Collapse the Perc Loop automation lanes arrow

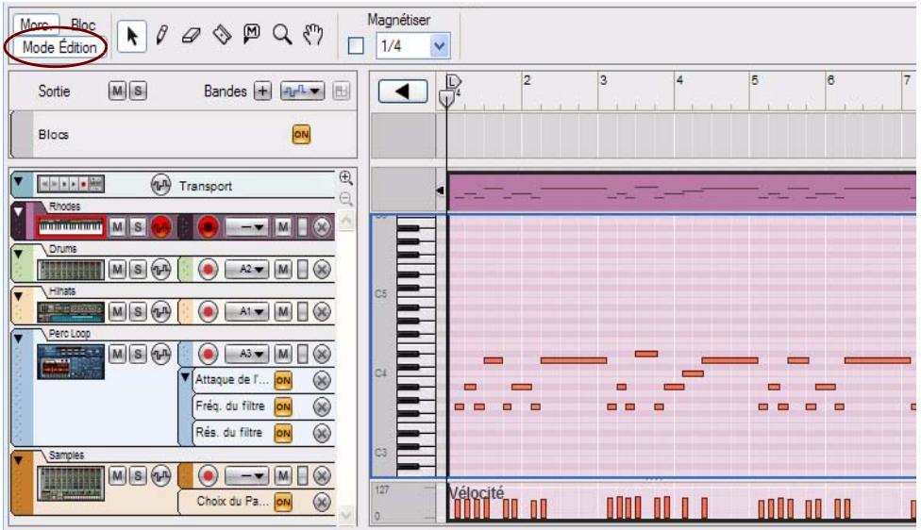point(185,377)
